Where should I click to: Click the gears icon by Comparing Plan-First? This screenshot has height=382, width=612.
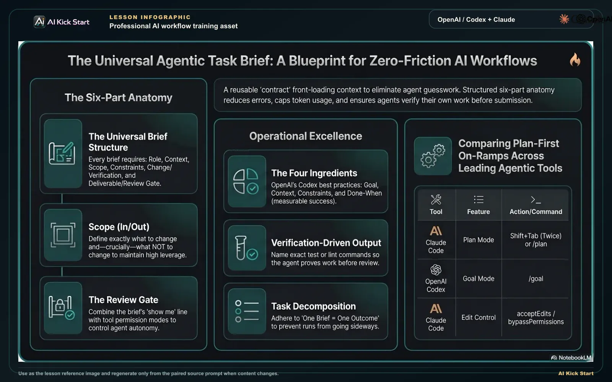tap(433, 156)
